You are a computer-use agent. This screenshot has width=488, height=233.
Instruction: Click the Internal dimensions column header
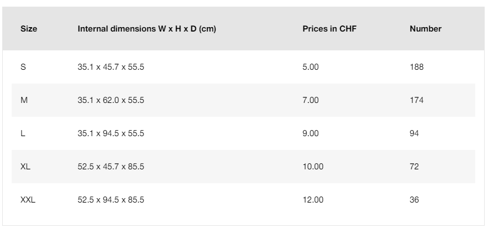(147, 29)
